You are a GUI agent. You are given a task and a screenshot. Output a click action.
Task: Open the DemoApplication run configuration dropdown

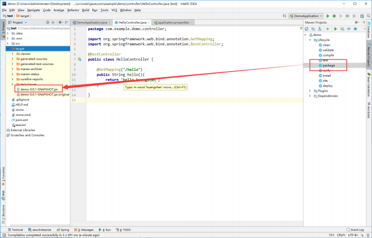tap(306, 16)
